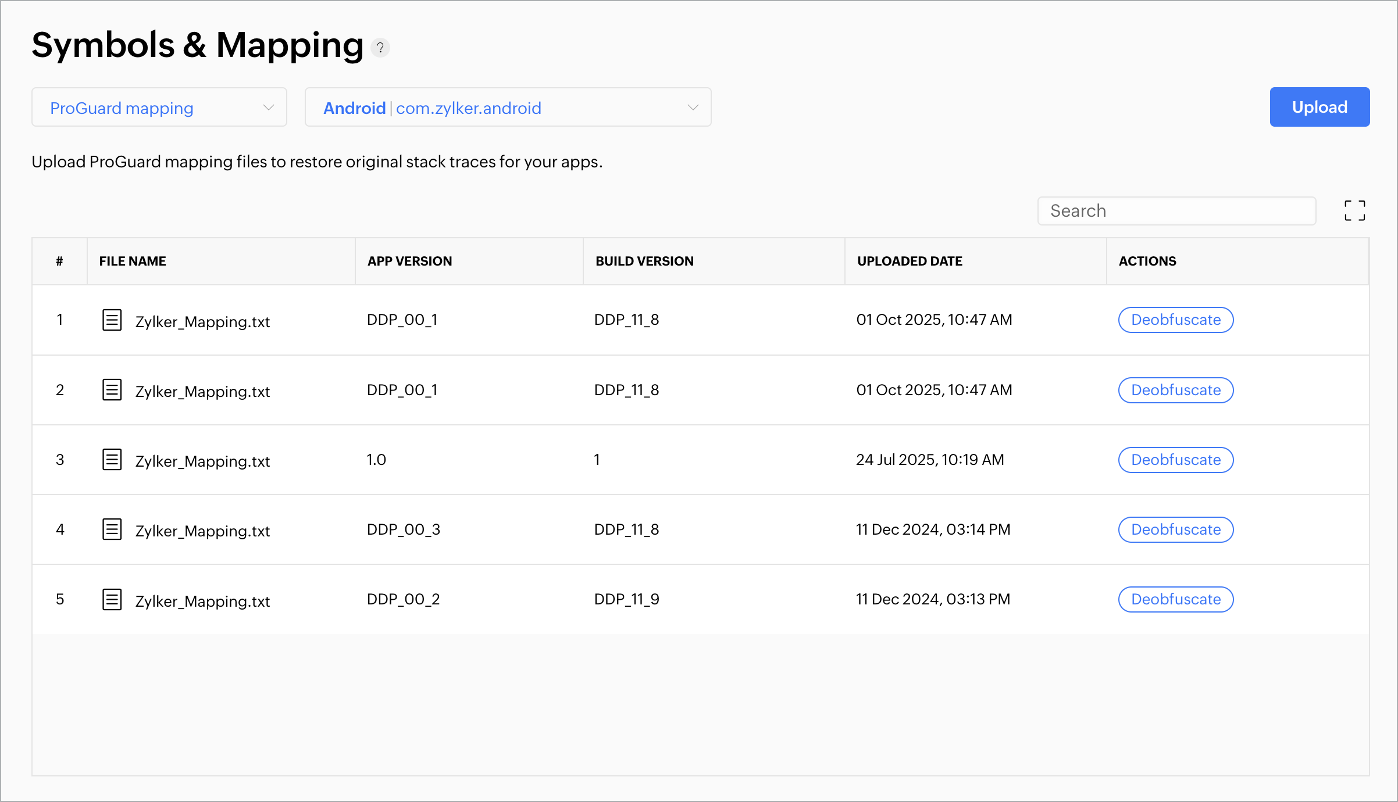1398x802 pixels.
Task: Click the Build Version column header
Action: (644, 261)
